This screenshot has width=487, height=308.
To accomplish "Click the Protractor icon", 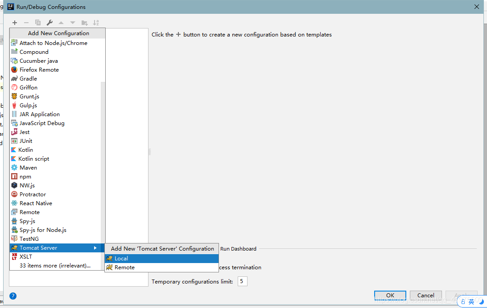I will [14, 195].
